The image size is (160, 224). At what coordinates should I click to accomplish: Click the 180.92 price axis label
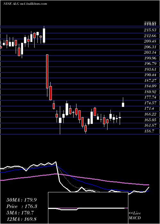click(150, 92)
